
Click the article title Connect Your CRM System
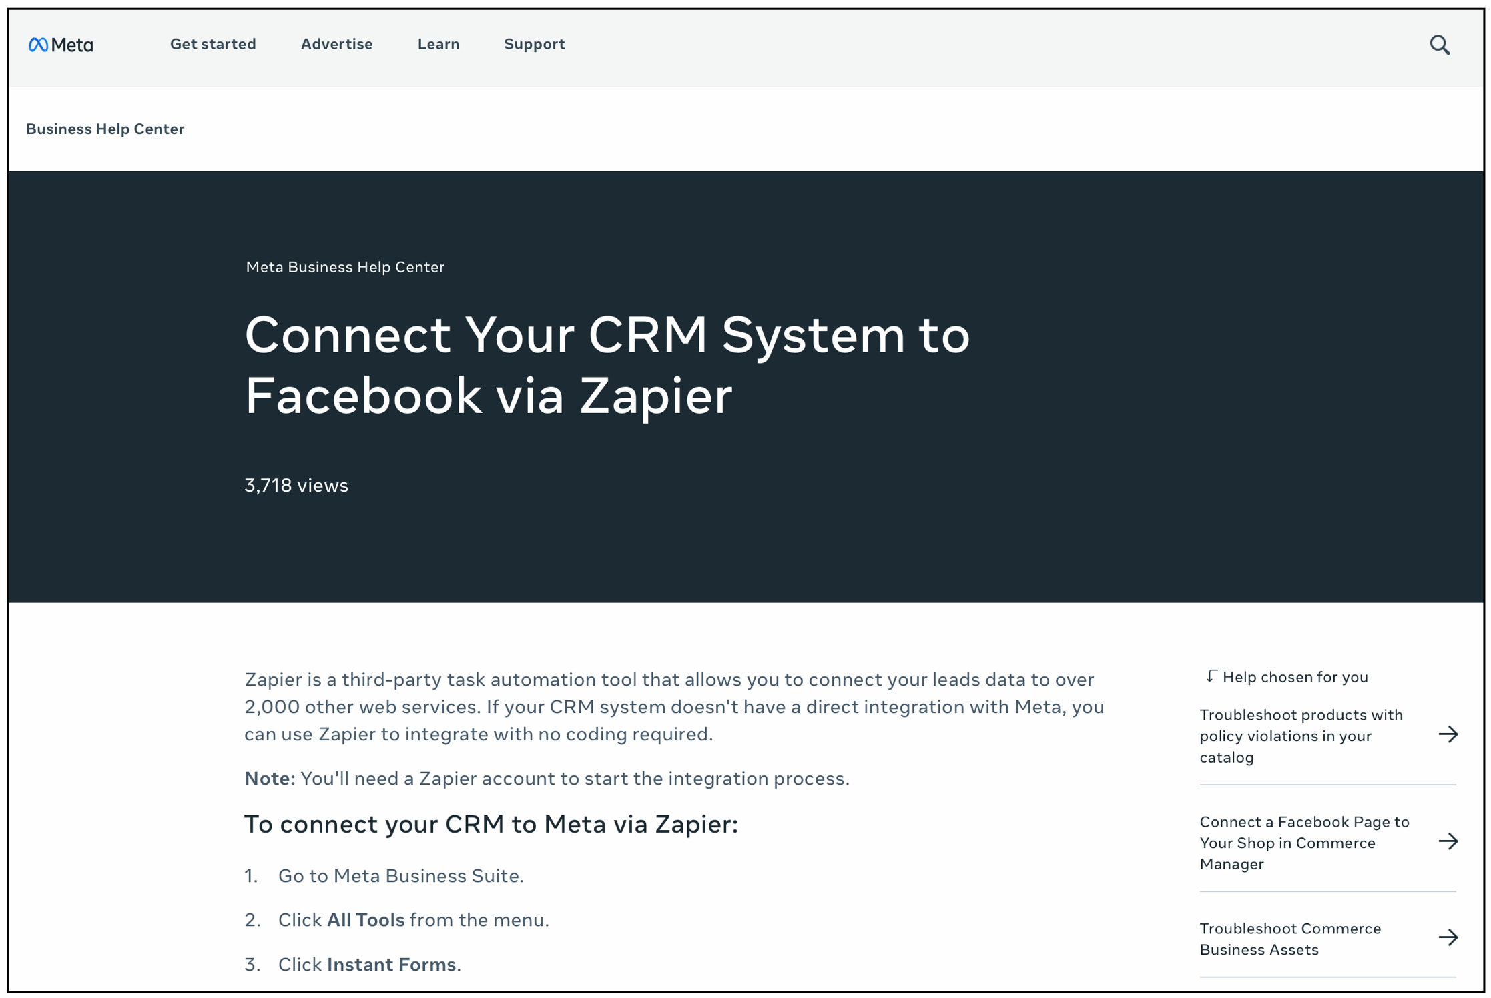click(607, 364)
